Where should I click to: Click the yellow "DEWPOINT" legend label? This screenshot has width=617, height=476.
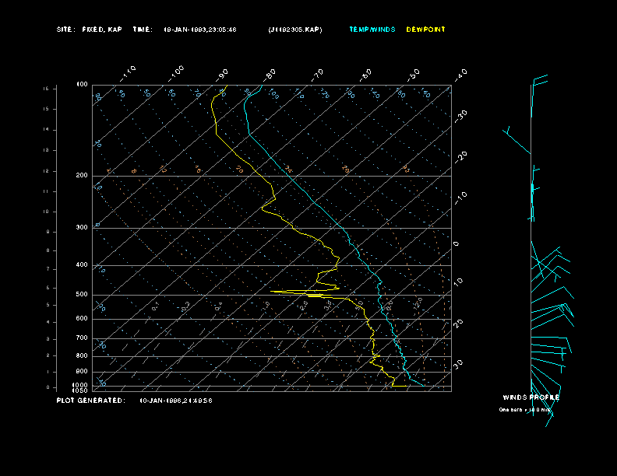[426, 30]
